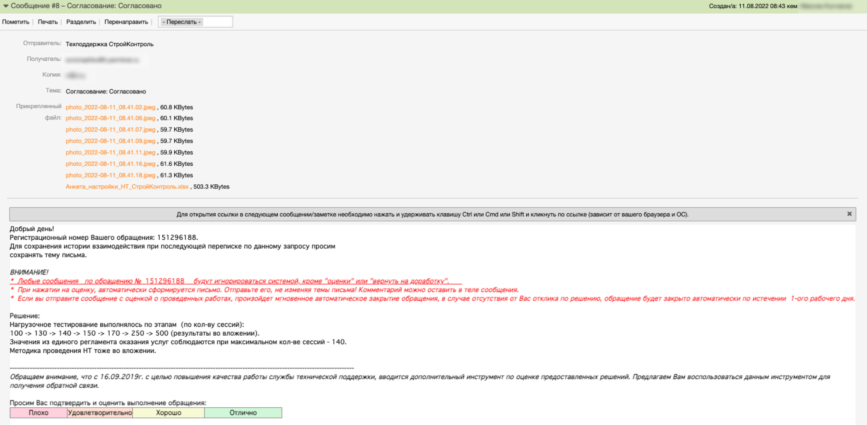867x425 pixels.
Task: Open the Анкета_настройки_НТ_СтройКонтроль.xlsx file
Action: [x=127, y=187]
